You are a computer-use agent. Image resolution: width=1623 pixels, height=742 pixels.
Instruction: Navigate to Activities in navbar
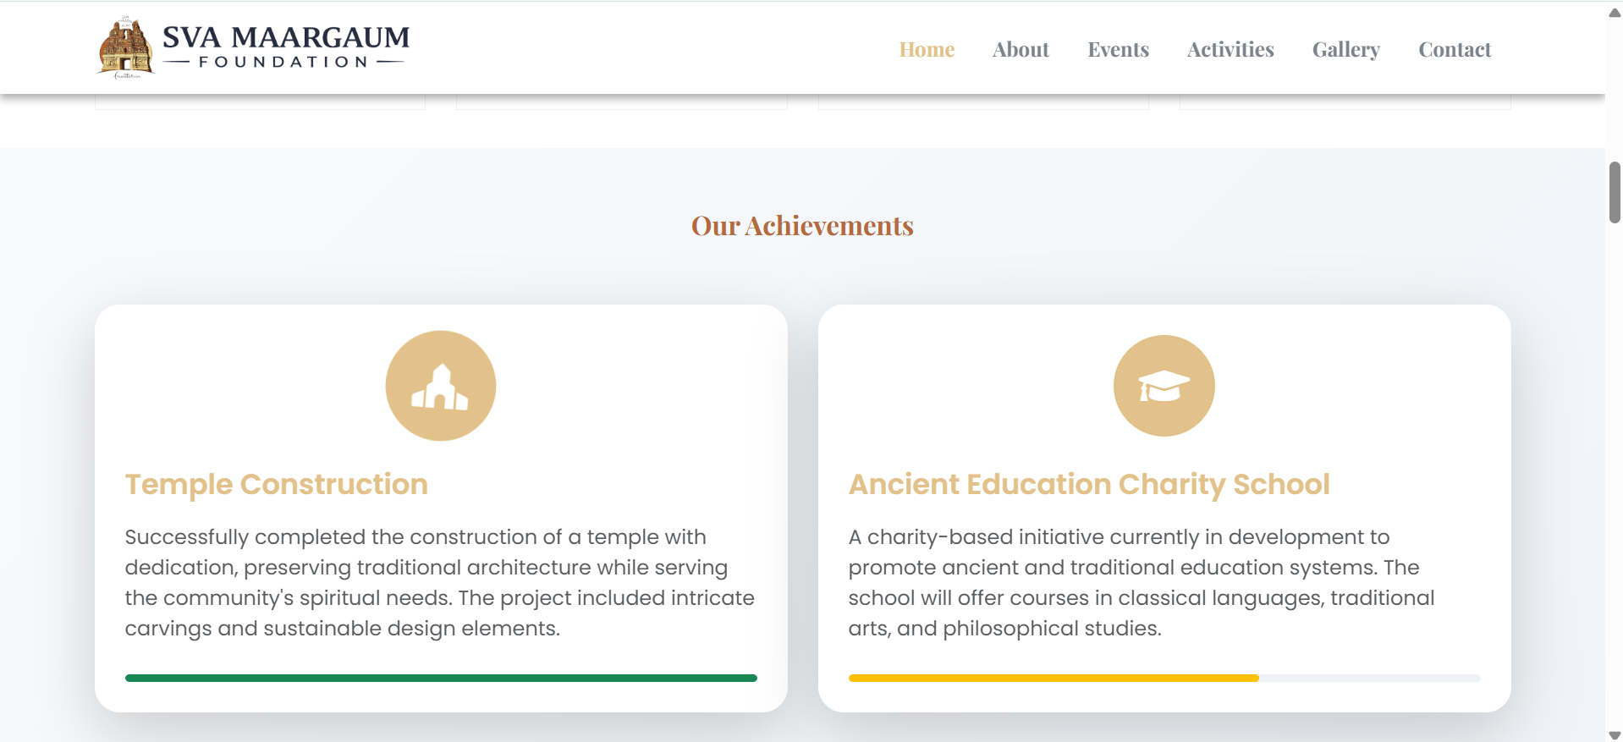click(1230, 50)
